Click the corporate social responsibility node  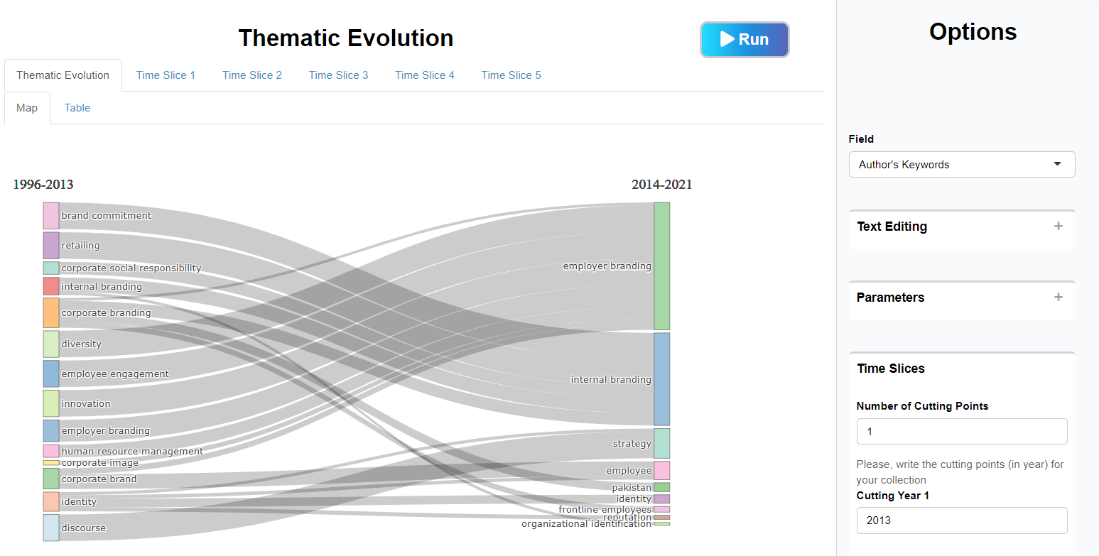click(50, 268)
